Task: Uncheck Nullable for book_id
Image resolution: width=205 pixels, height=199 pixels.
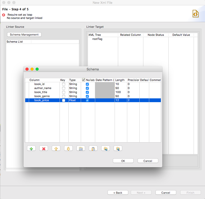Action: 87,84
